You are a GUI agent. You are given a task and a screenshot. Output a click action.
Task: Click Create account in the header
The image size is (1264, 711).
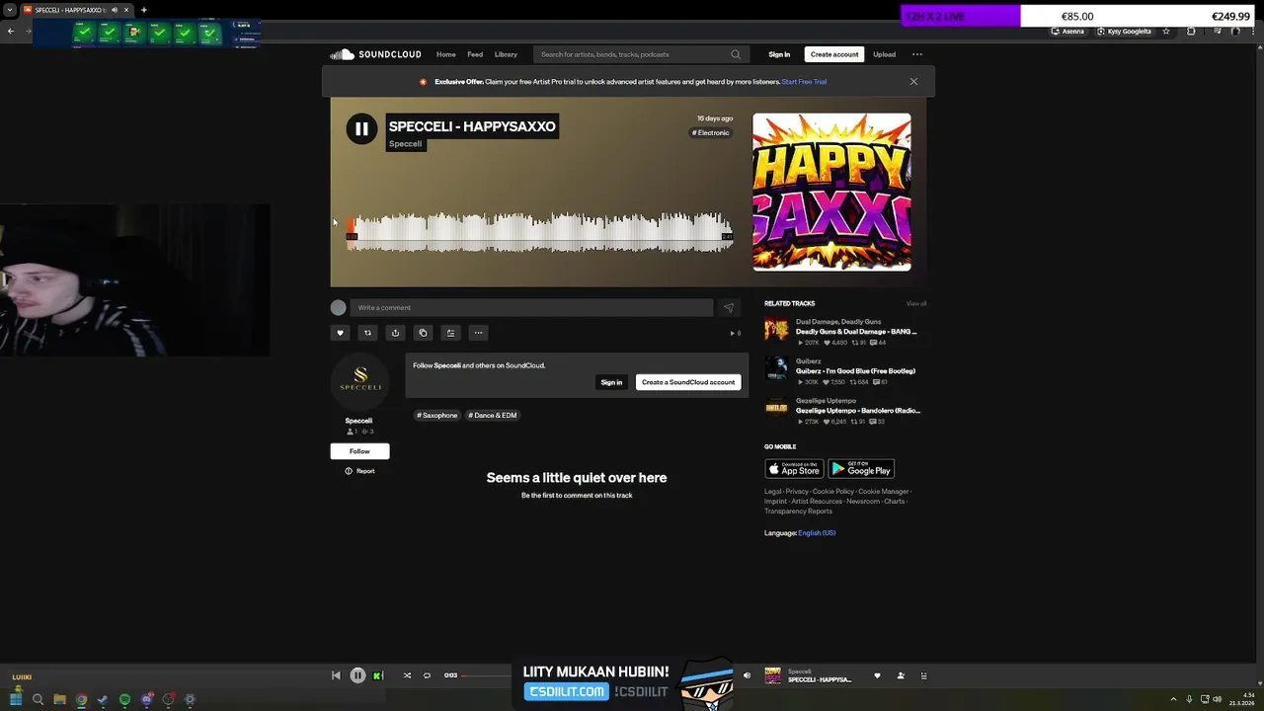click(834, 54)
